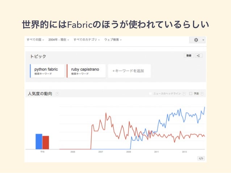Click the 人気度の動向 heading

(40, 94)
